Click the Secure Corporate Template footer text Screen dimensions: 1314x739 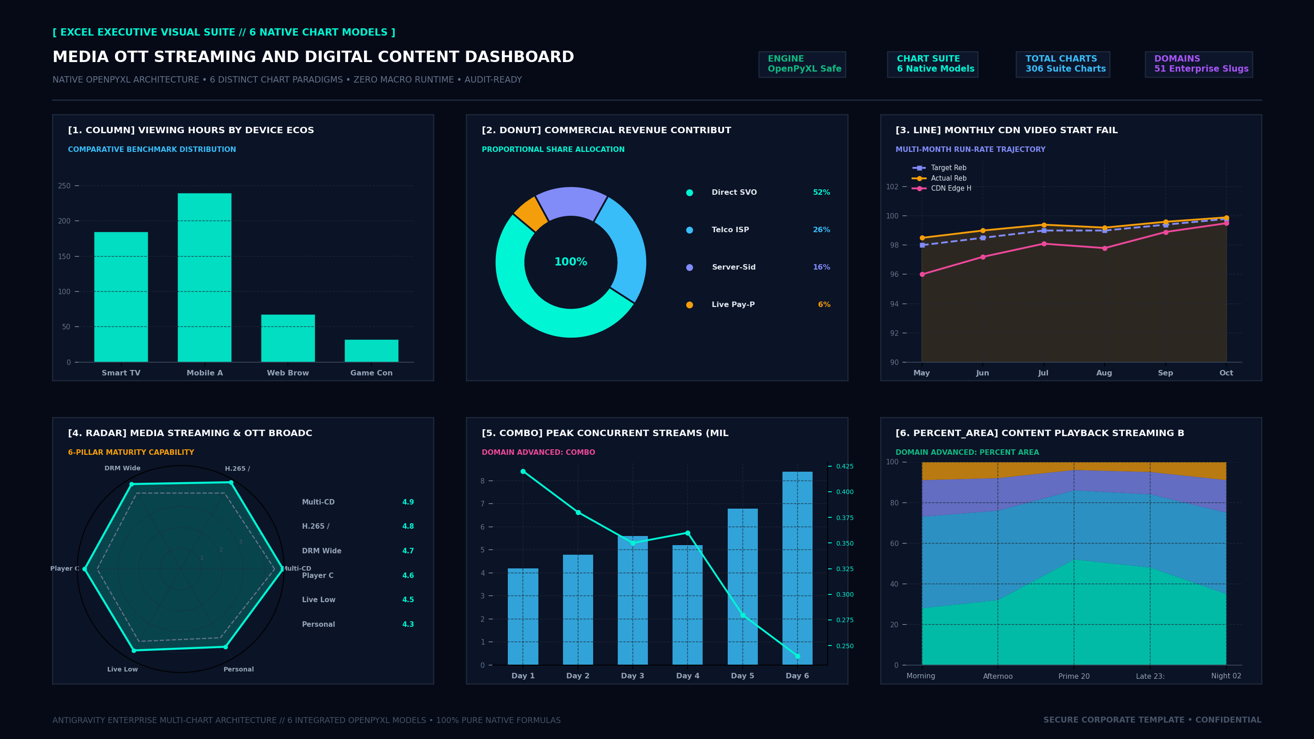click(x=1152, y=720)
